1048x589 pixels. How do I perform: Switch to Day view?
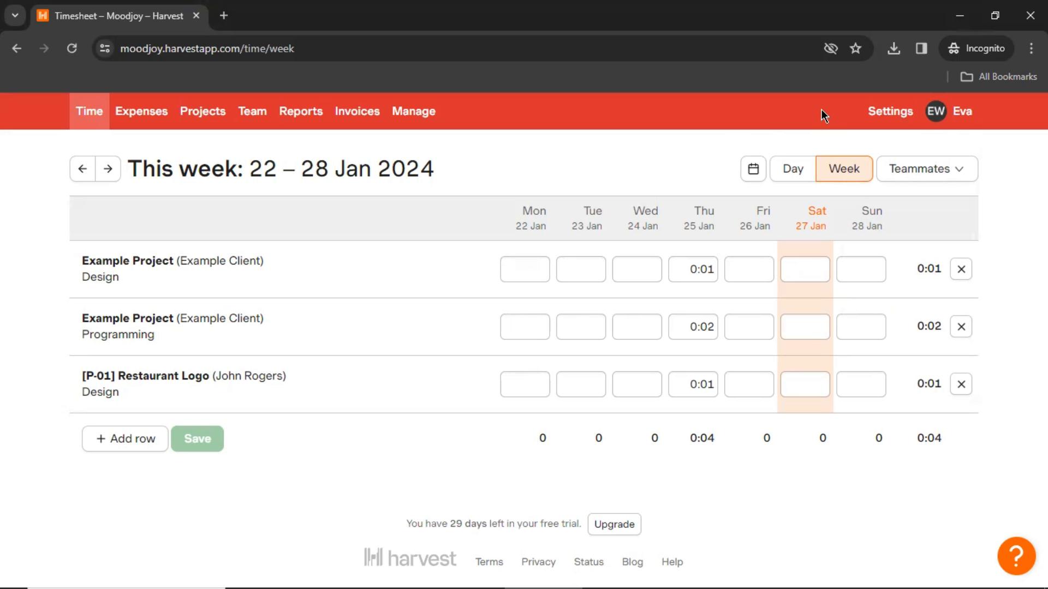793,169
